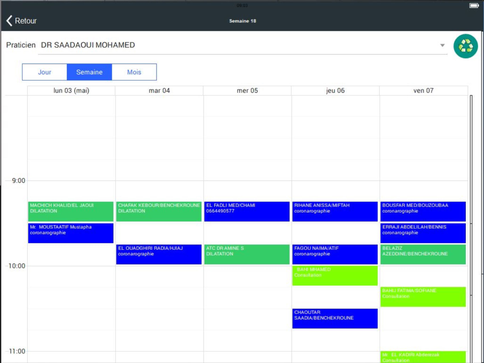Open CHAOUTAR SAADIA/BENCHEKROUNE appointment
Screen dimensions: 484x363
(335, 318)
